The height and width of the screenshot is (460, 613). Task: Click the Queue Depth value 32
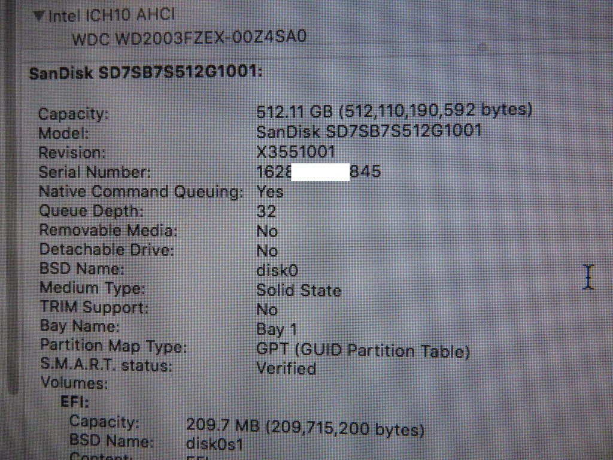[266, 211]
